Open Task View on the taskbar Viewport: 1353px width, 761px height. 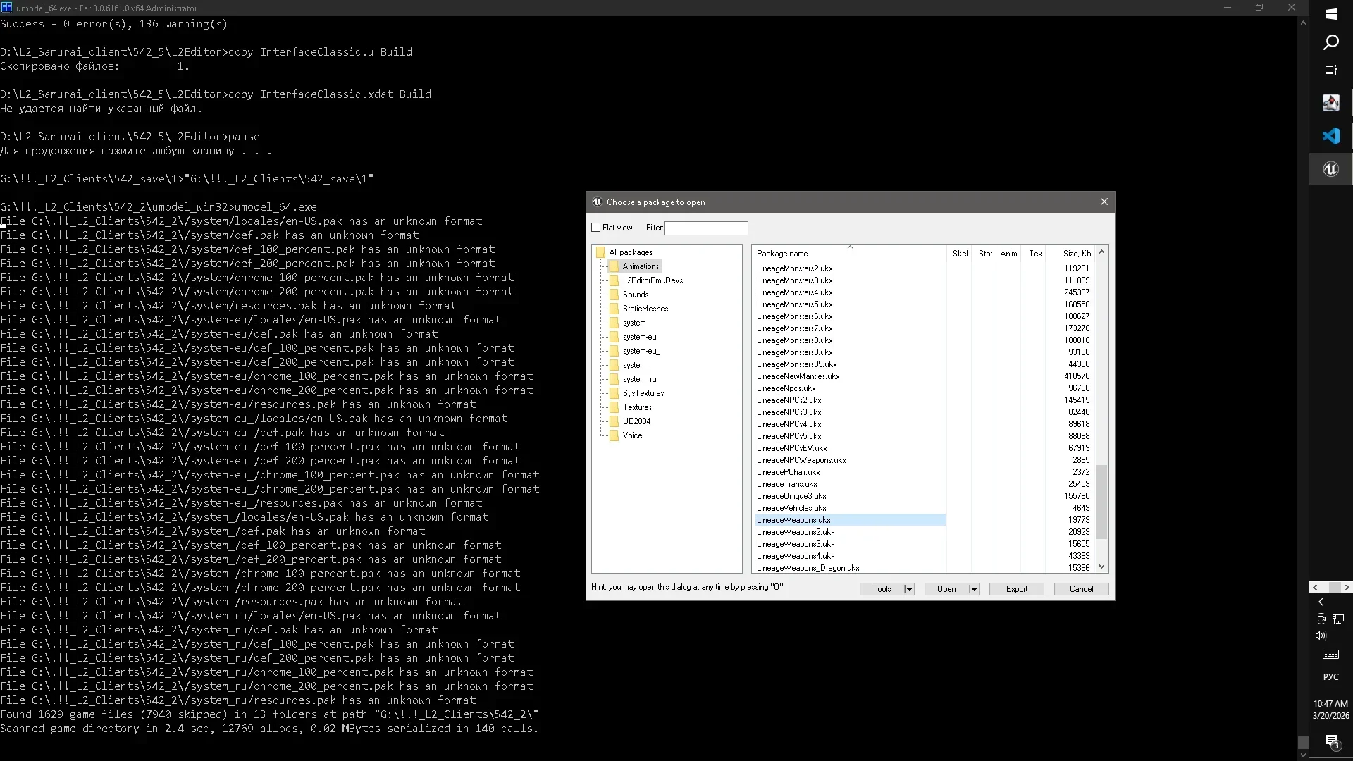coord(1330,70)
